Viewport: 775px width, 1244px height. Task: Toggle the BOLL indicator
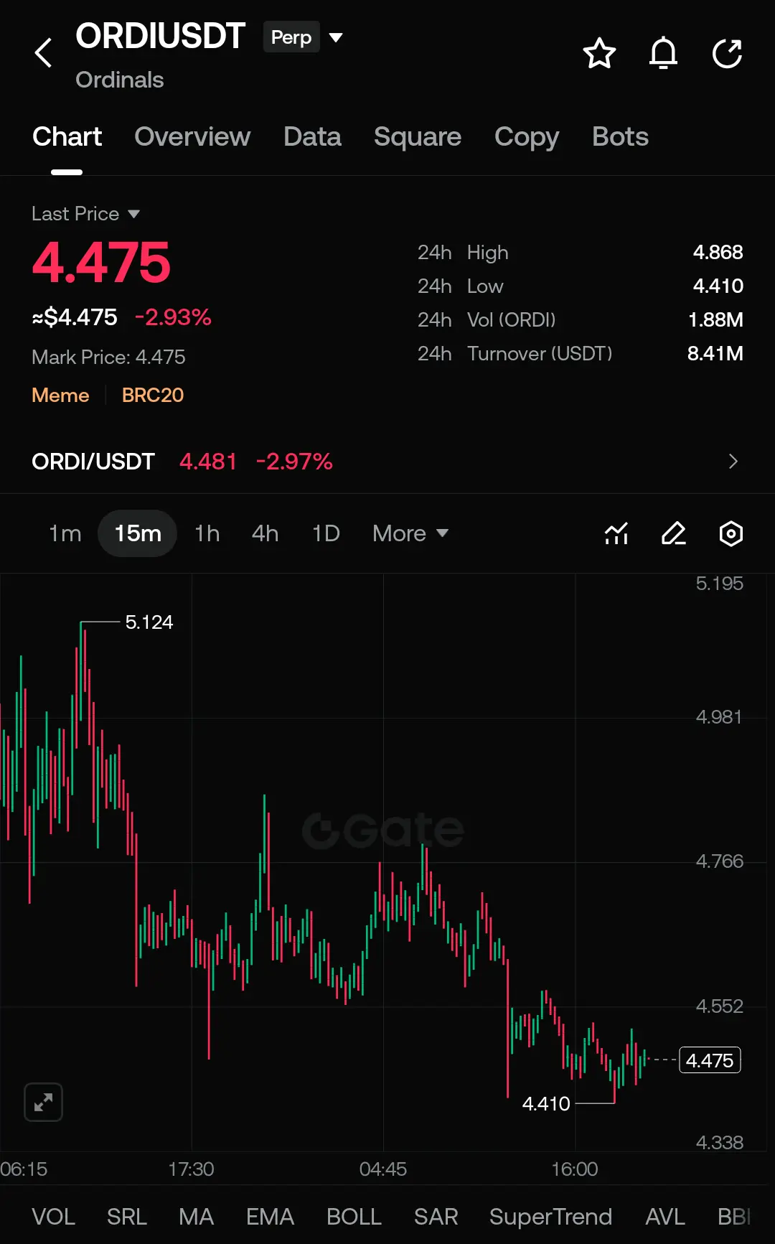coord(354,1217)
